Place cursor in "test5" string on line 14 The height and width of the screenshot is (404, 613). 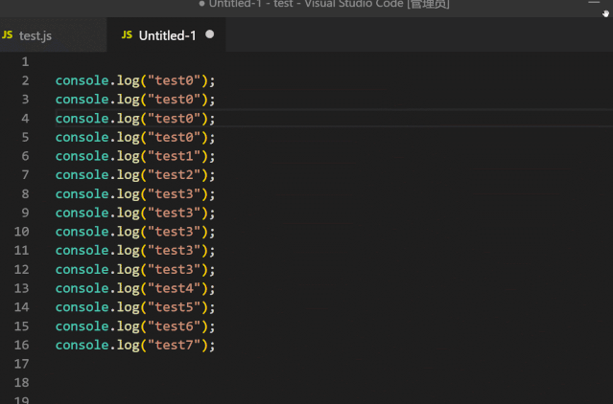tap(175, 307)
